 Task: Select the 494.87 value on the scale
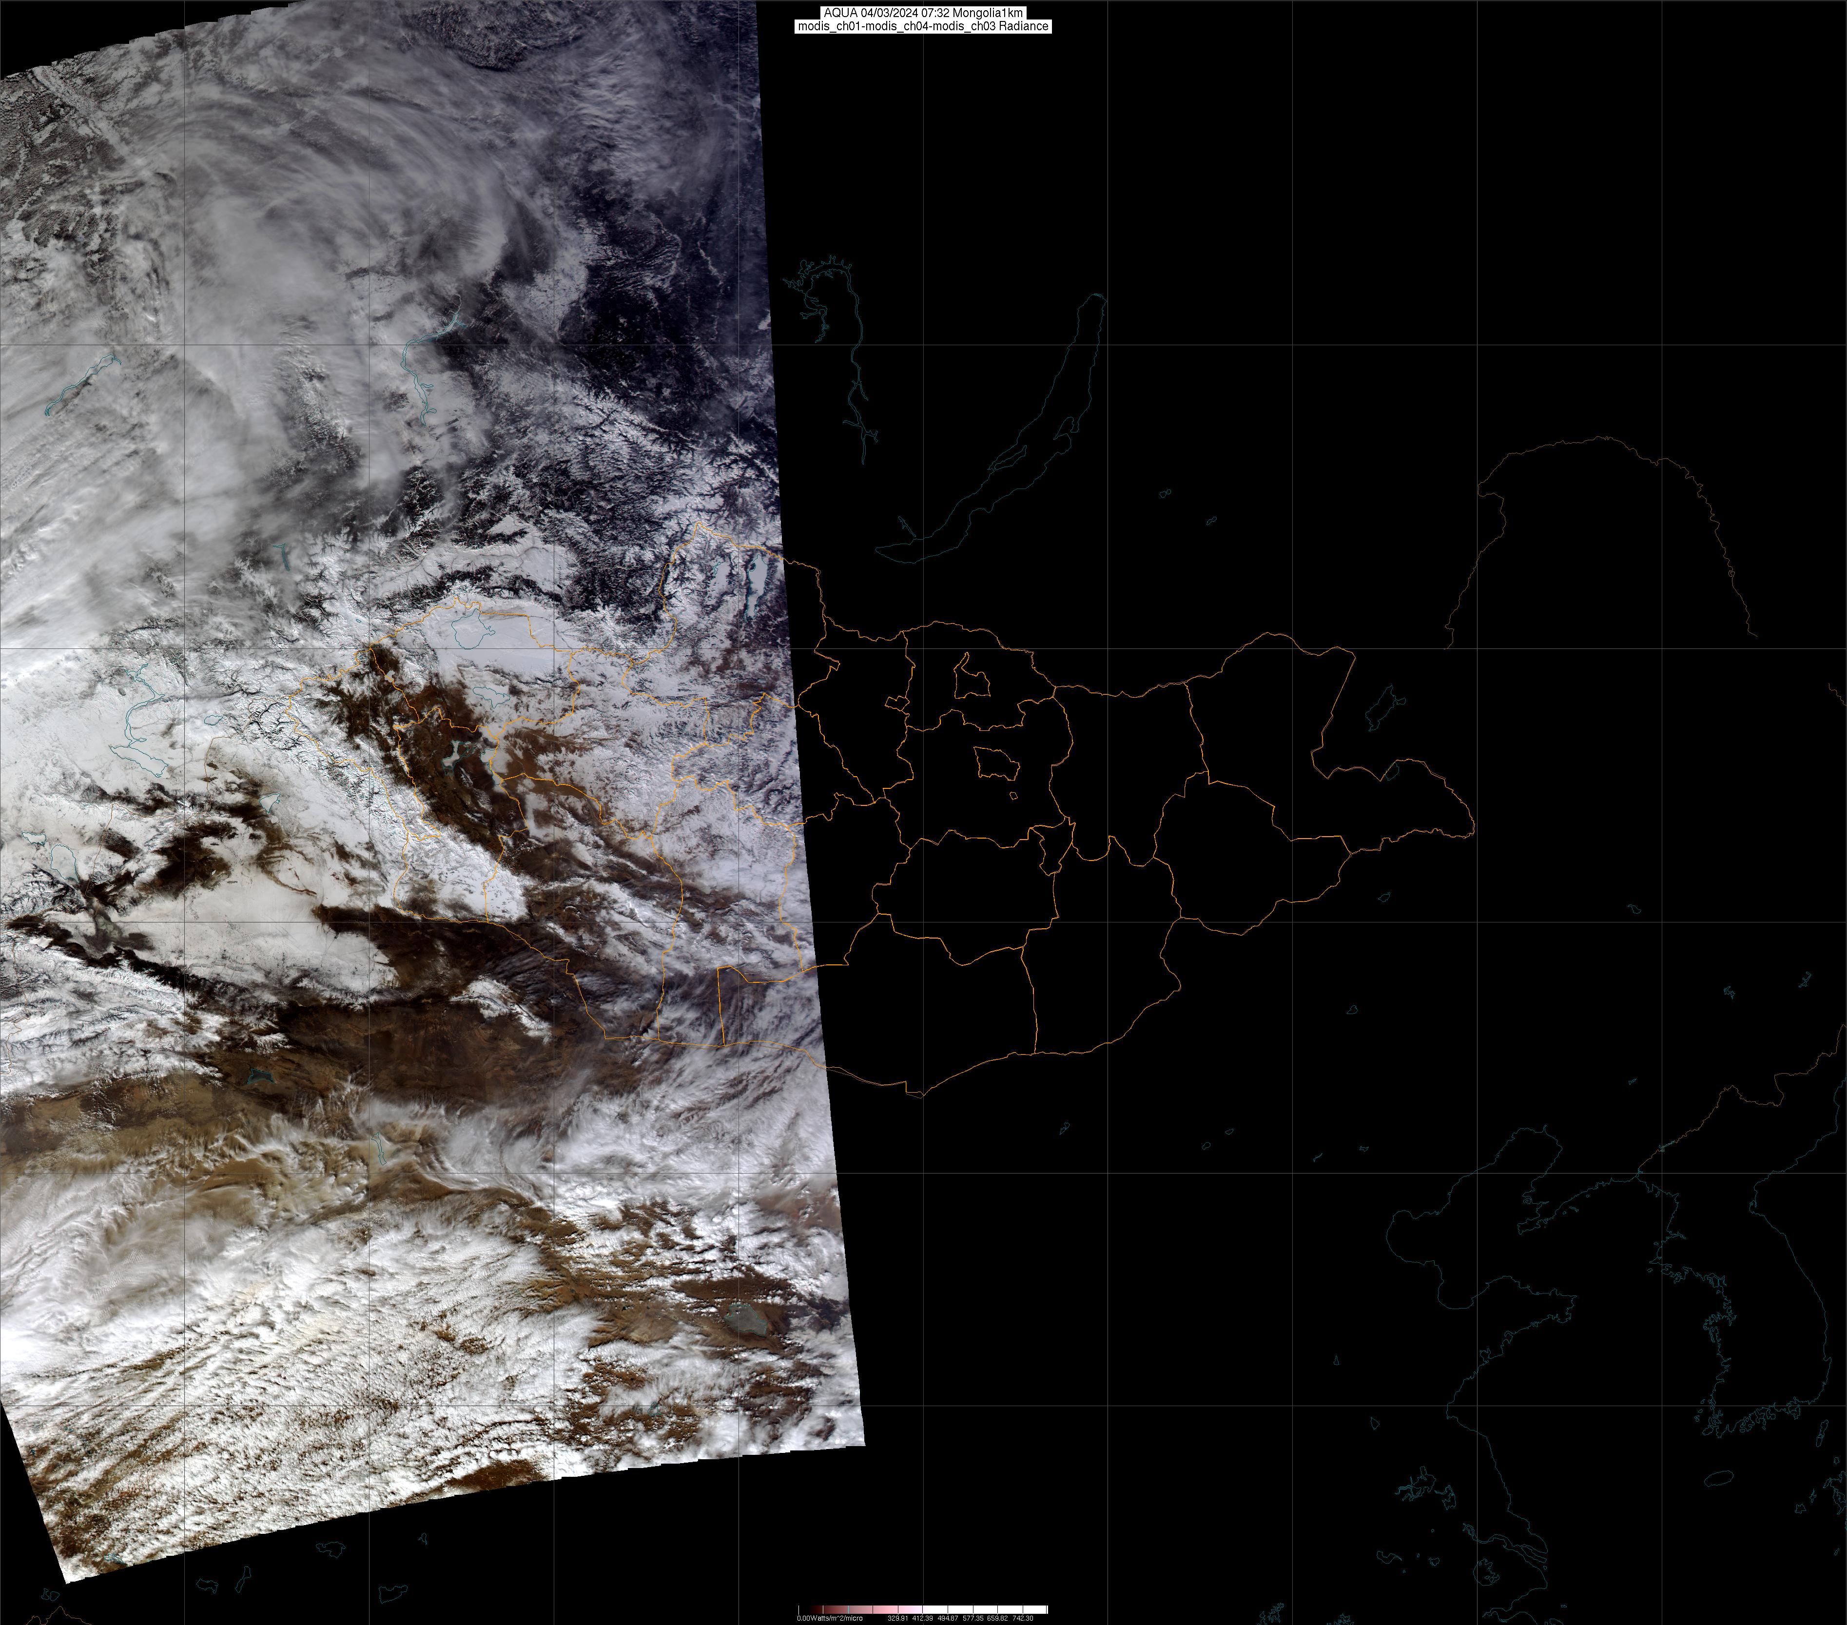click(x=948, y=1619)
